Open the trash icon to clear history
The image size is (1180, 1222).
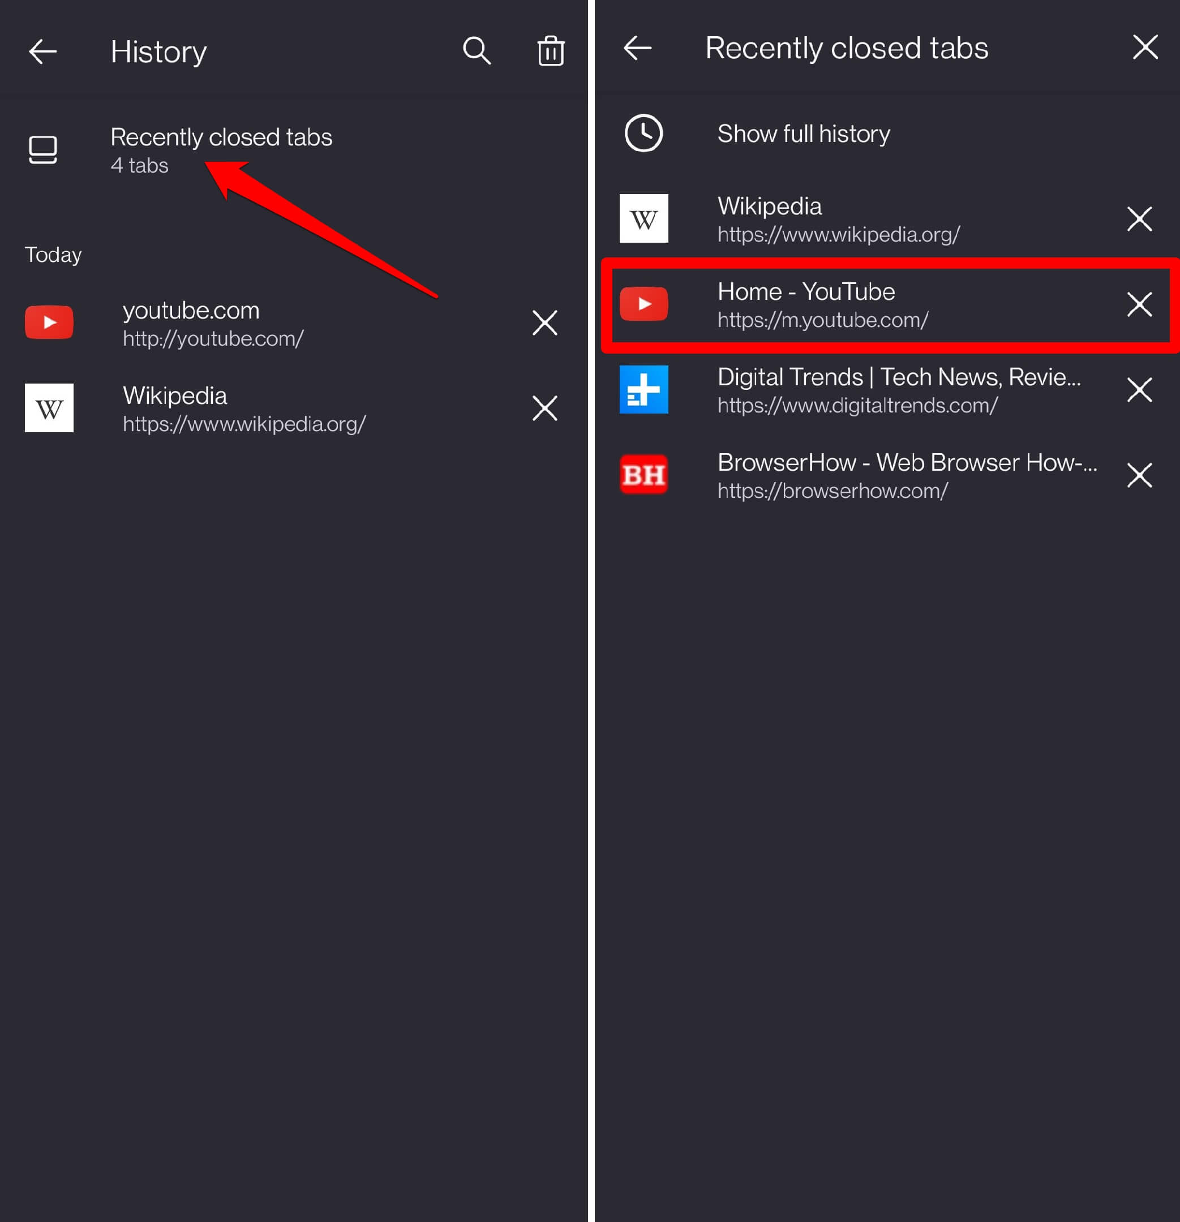551,50
